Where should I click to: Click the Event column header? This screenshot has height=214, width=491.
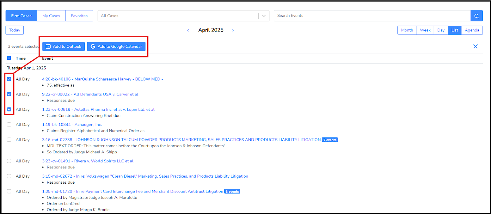click(x=48, y=58)
